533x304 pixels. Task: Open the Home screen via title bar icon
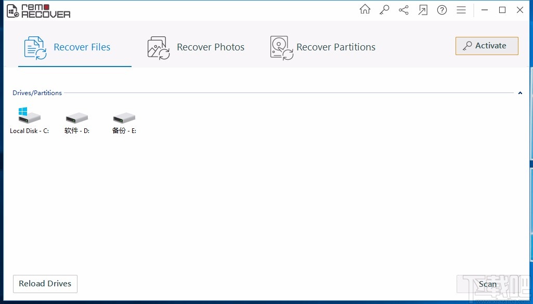[365, 9]
